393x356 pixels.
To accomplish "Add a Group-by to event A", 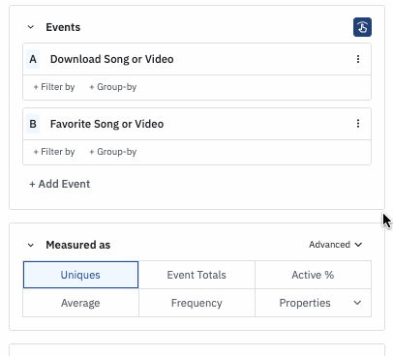I will coord(113,87).
